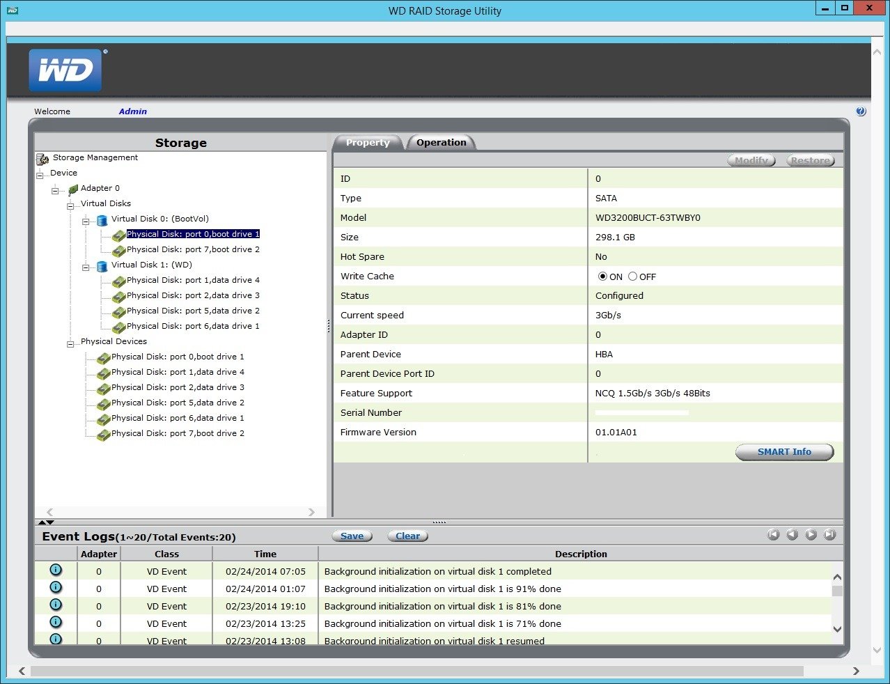Click the vertical splitter handle between panels
This screenshot has height=684, width=890.
tap(329, 325)
